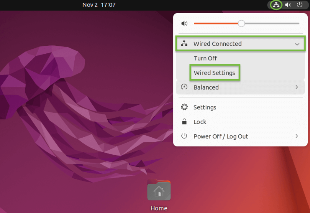The width and height of the screenshot is (310, 213).
Task: Click the power profile gauge icon beside Balanced
Action: coord(184,87)
